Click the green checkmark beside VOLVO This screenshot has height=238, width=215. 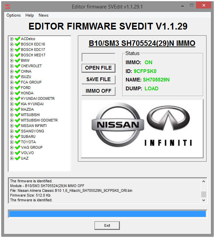point(18,153)
